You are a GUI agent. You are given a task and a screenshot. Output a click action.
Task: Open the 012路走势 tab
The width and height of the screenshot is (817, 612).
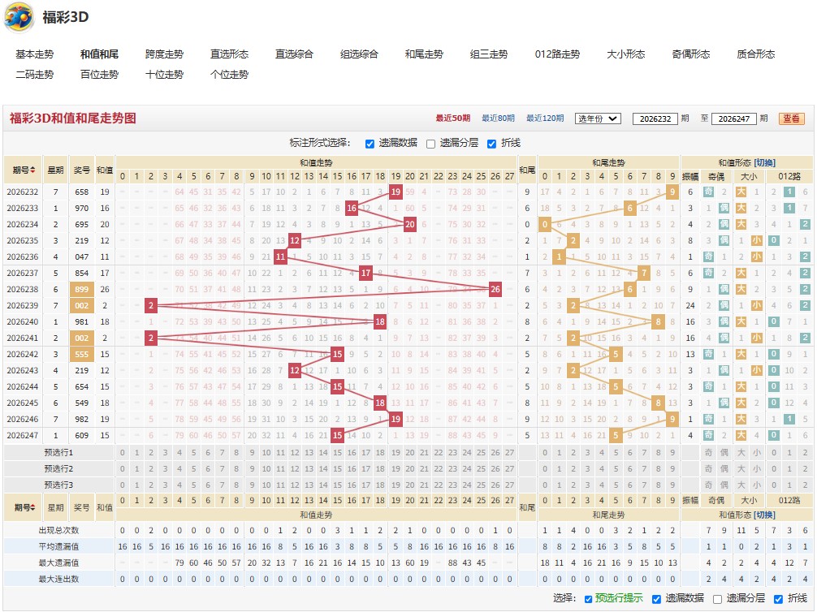point(557,54)
